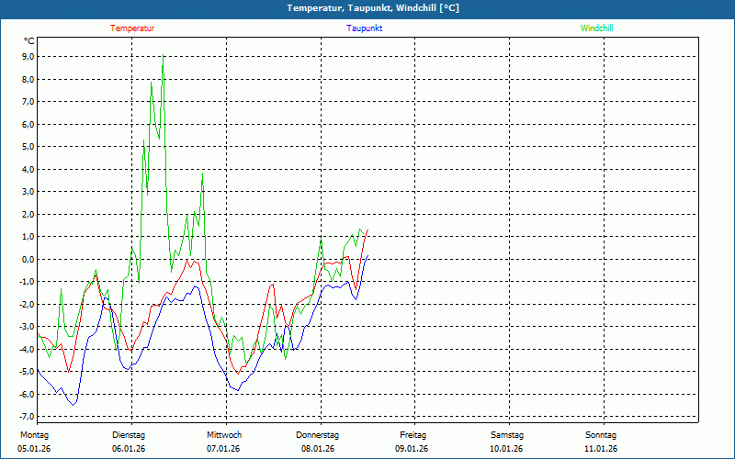This screenshot has height=459, width=735.
Task: Select the red Temperatur legend label
Action: [132, 28]
